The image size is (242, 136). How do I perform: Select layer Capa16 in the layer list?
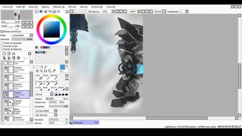coord(17,86)
